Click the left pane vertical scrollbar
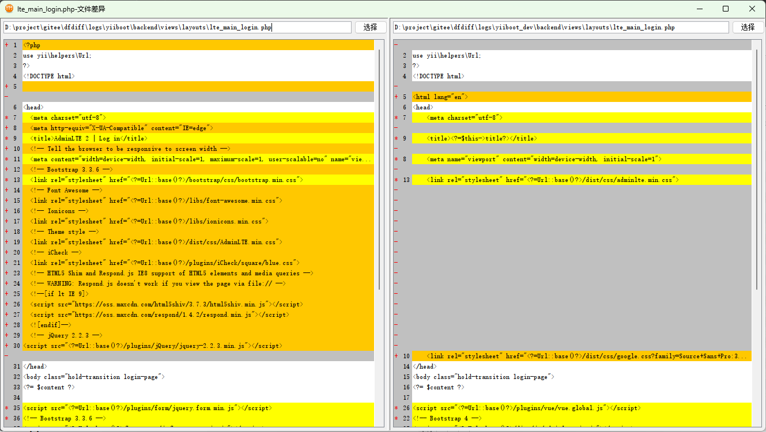 [379, 169]
